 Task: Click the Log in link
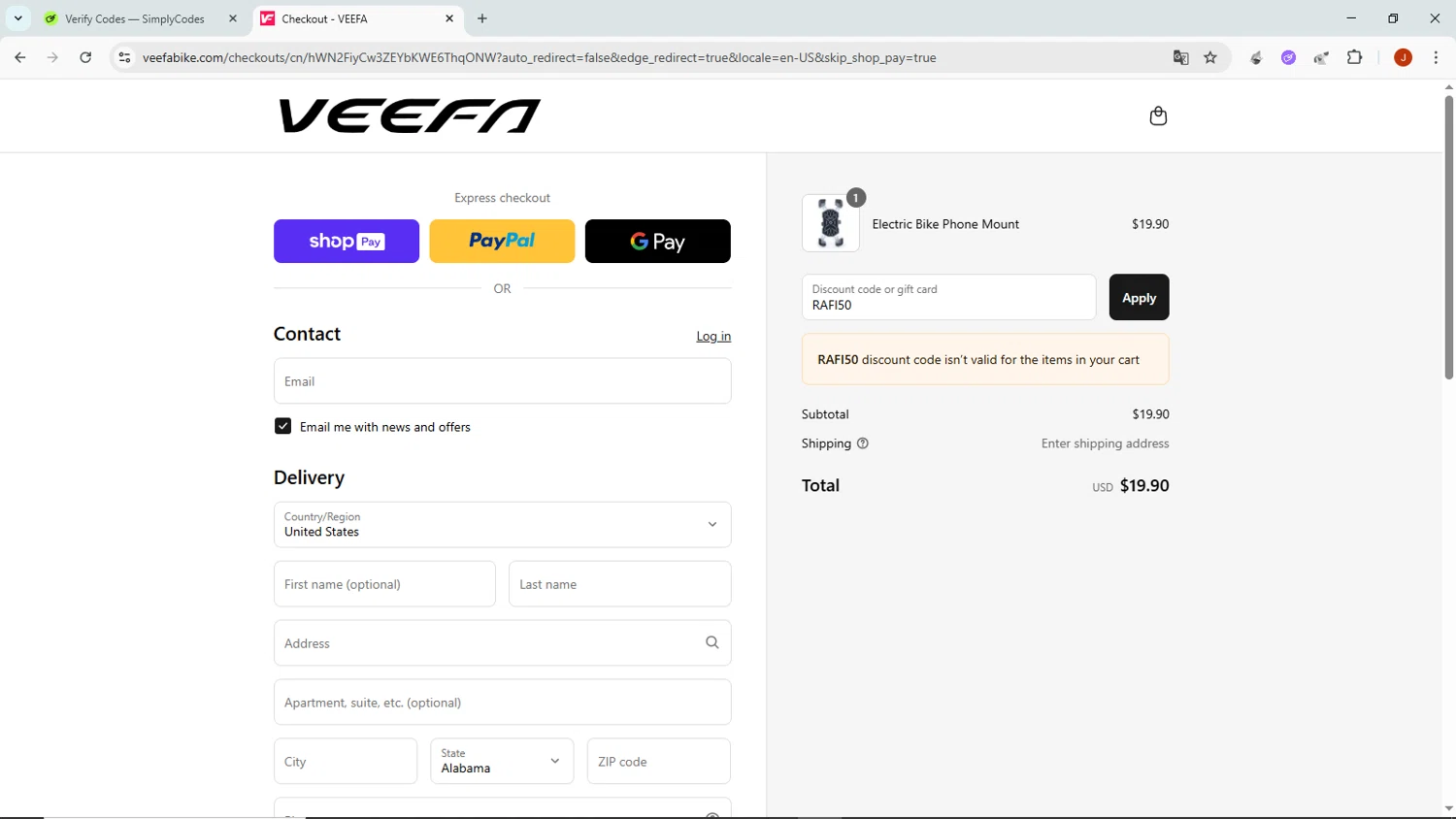pos(713,336)
